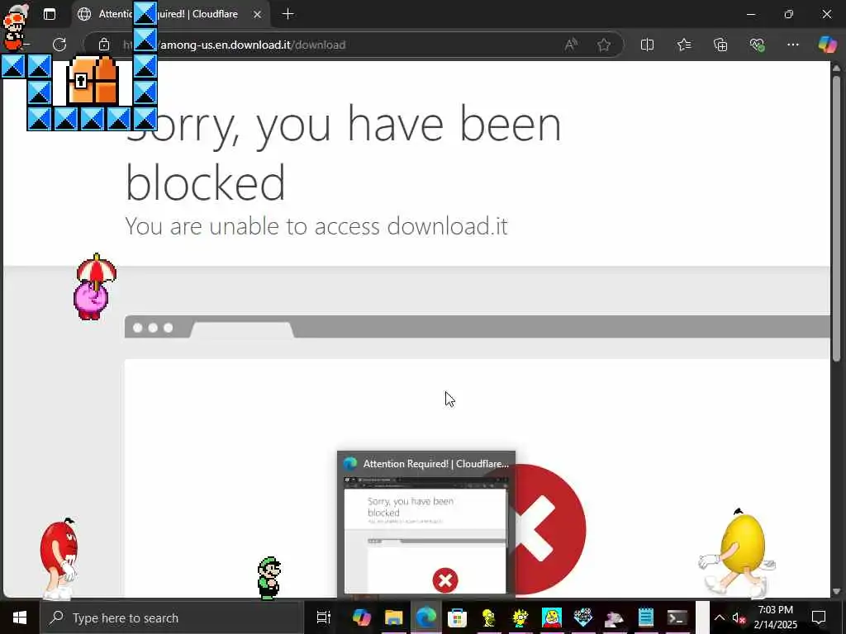Click the Kirby with umbrella sprite

coord(96,286)
